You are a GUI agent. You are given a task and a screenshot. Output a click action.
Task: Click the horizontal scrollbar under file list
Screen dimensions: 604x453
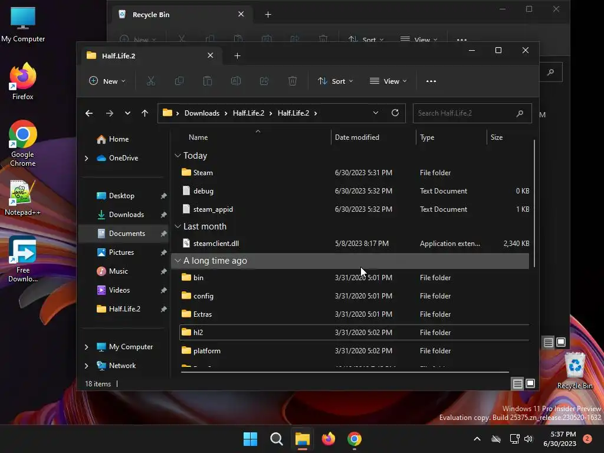pyautogui.click(x=344, y=372)
